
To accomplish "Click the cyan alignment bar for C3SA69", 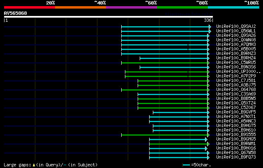I will (x=173, y=94).
